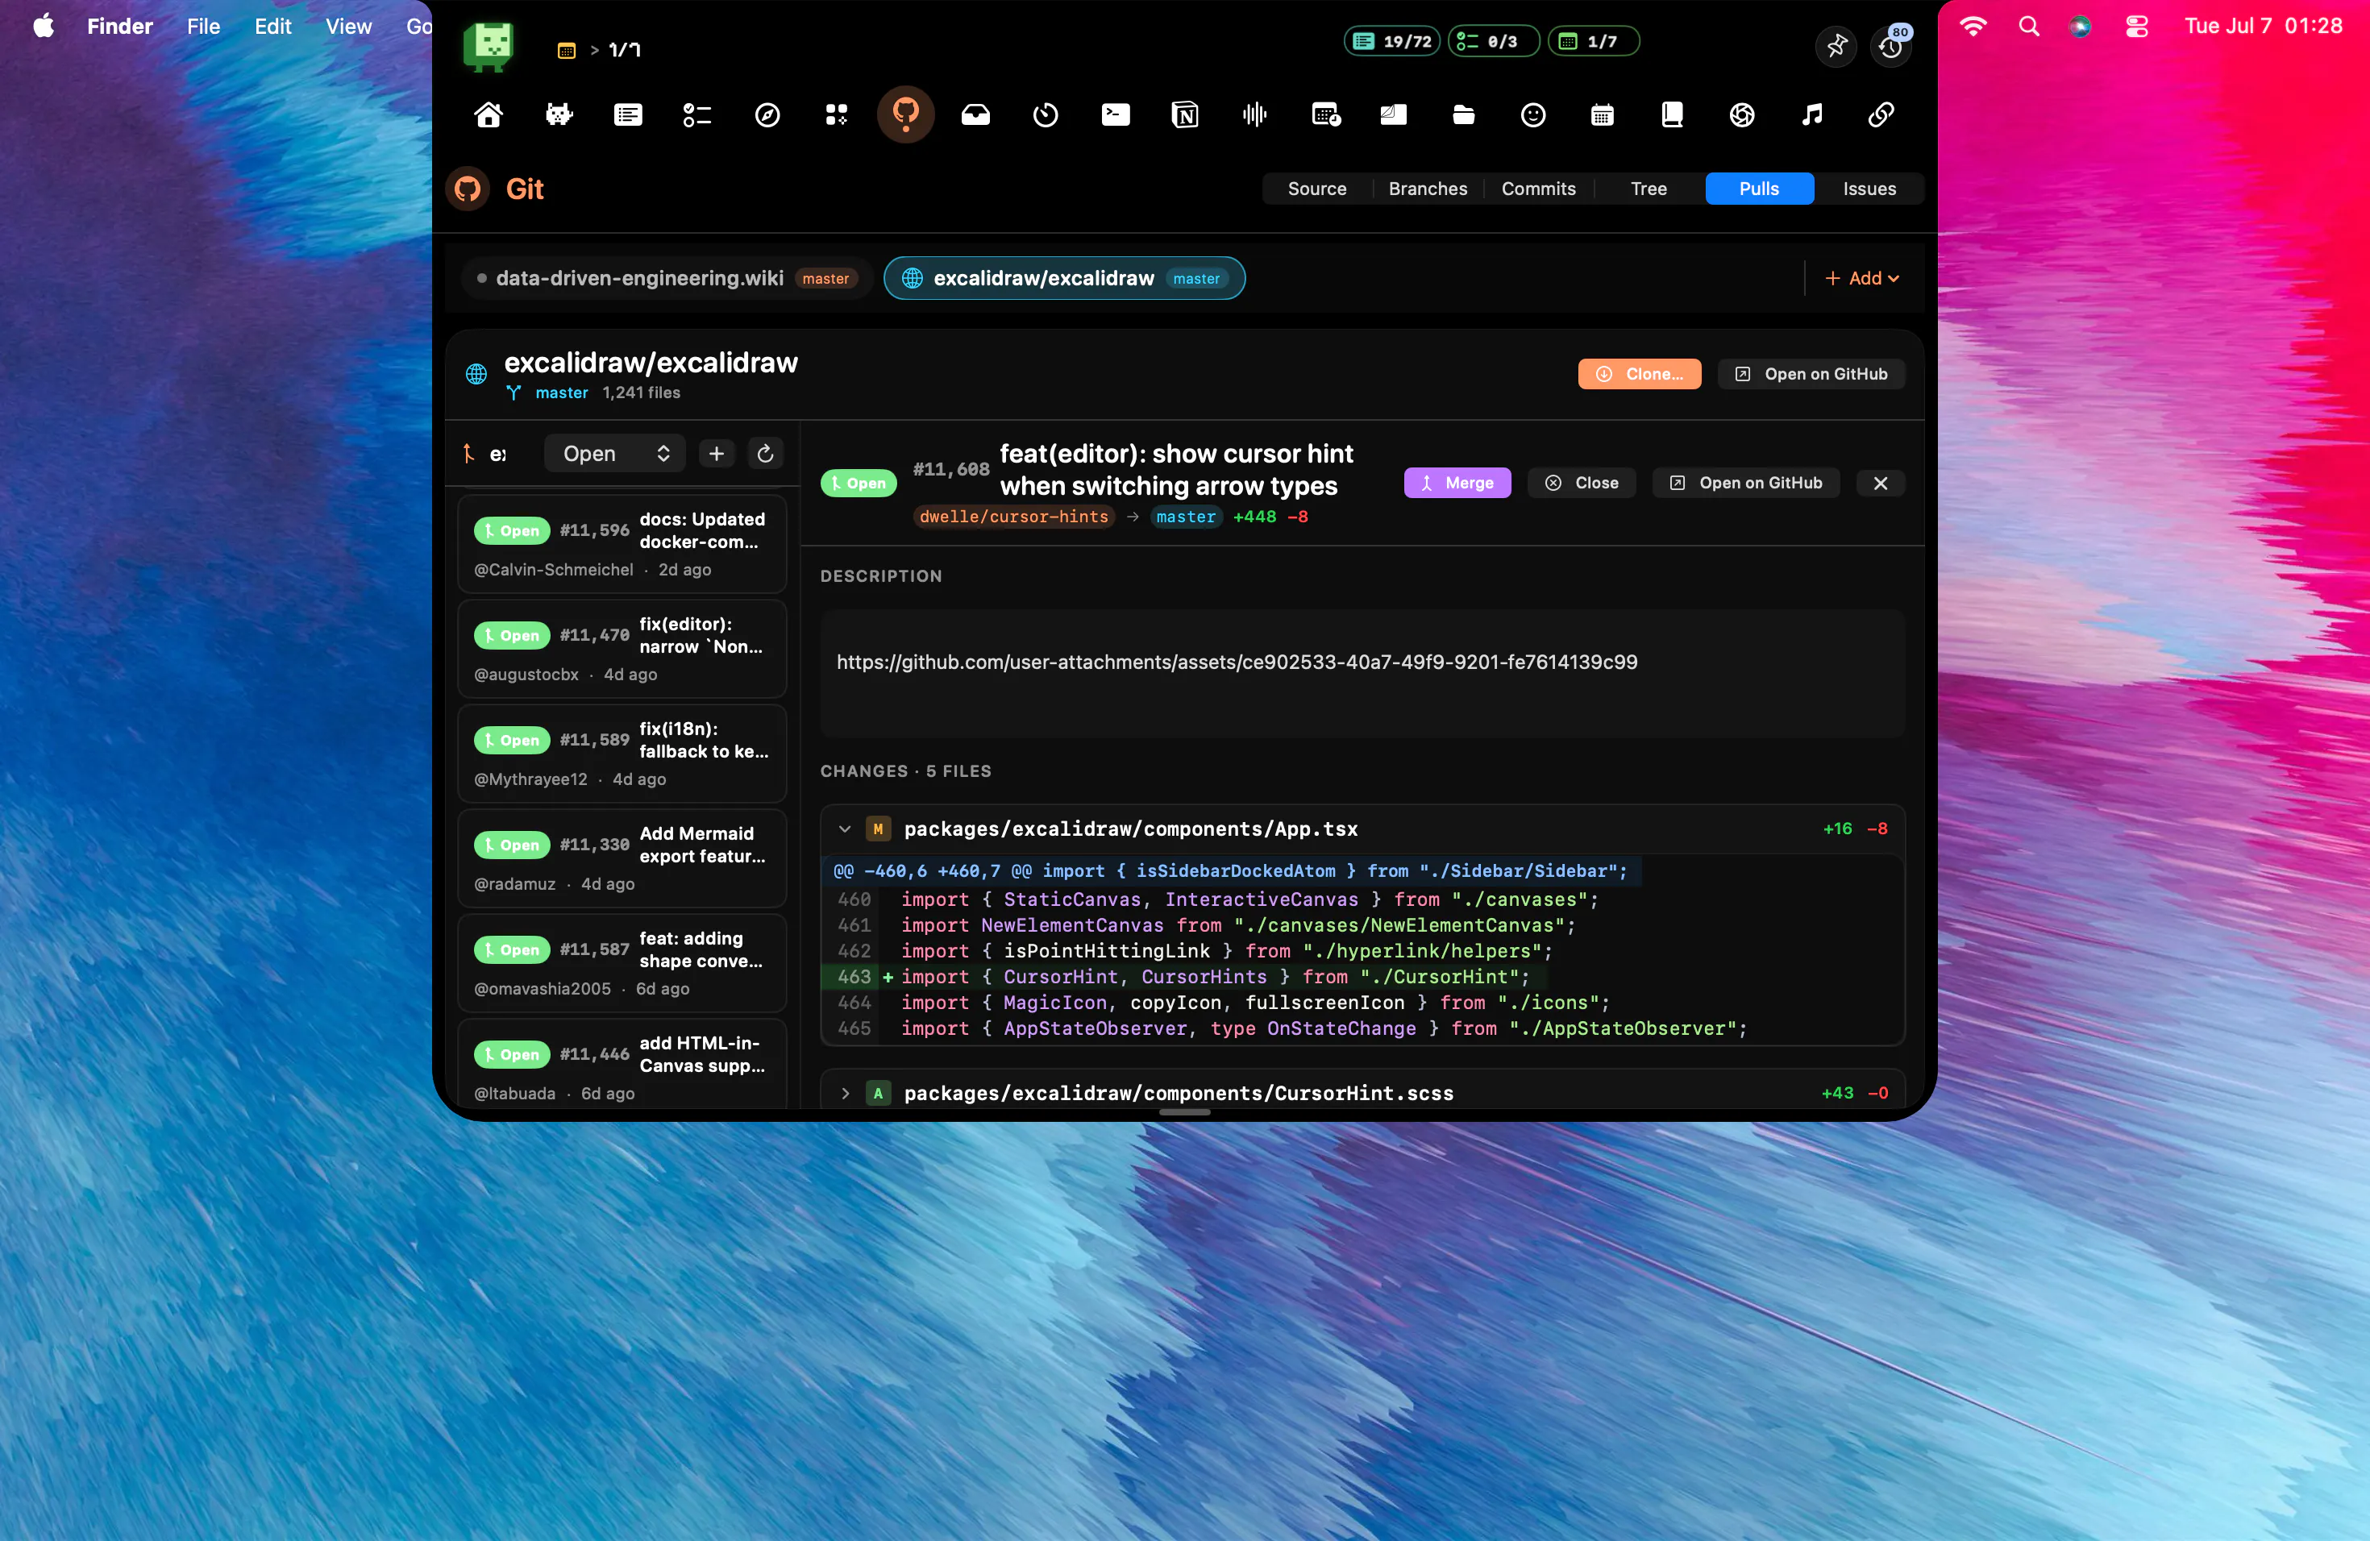Select the data-driven-engineering.wiki repository tab

coord(666,279)
